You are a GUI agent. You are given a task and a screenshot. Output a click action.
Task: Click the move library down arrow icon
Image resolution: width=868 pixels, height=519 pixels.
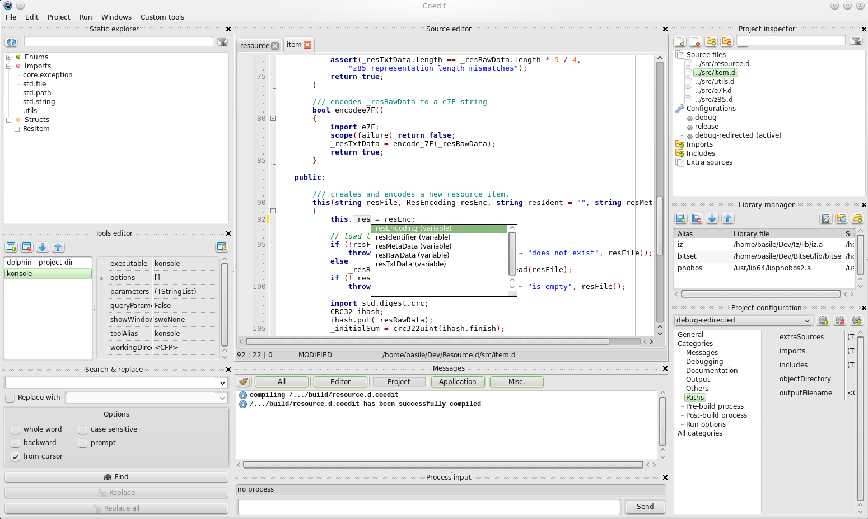click(711, 218)
